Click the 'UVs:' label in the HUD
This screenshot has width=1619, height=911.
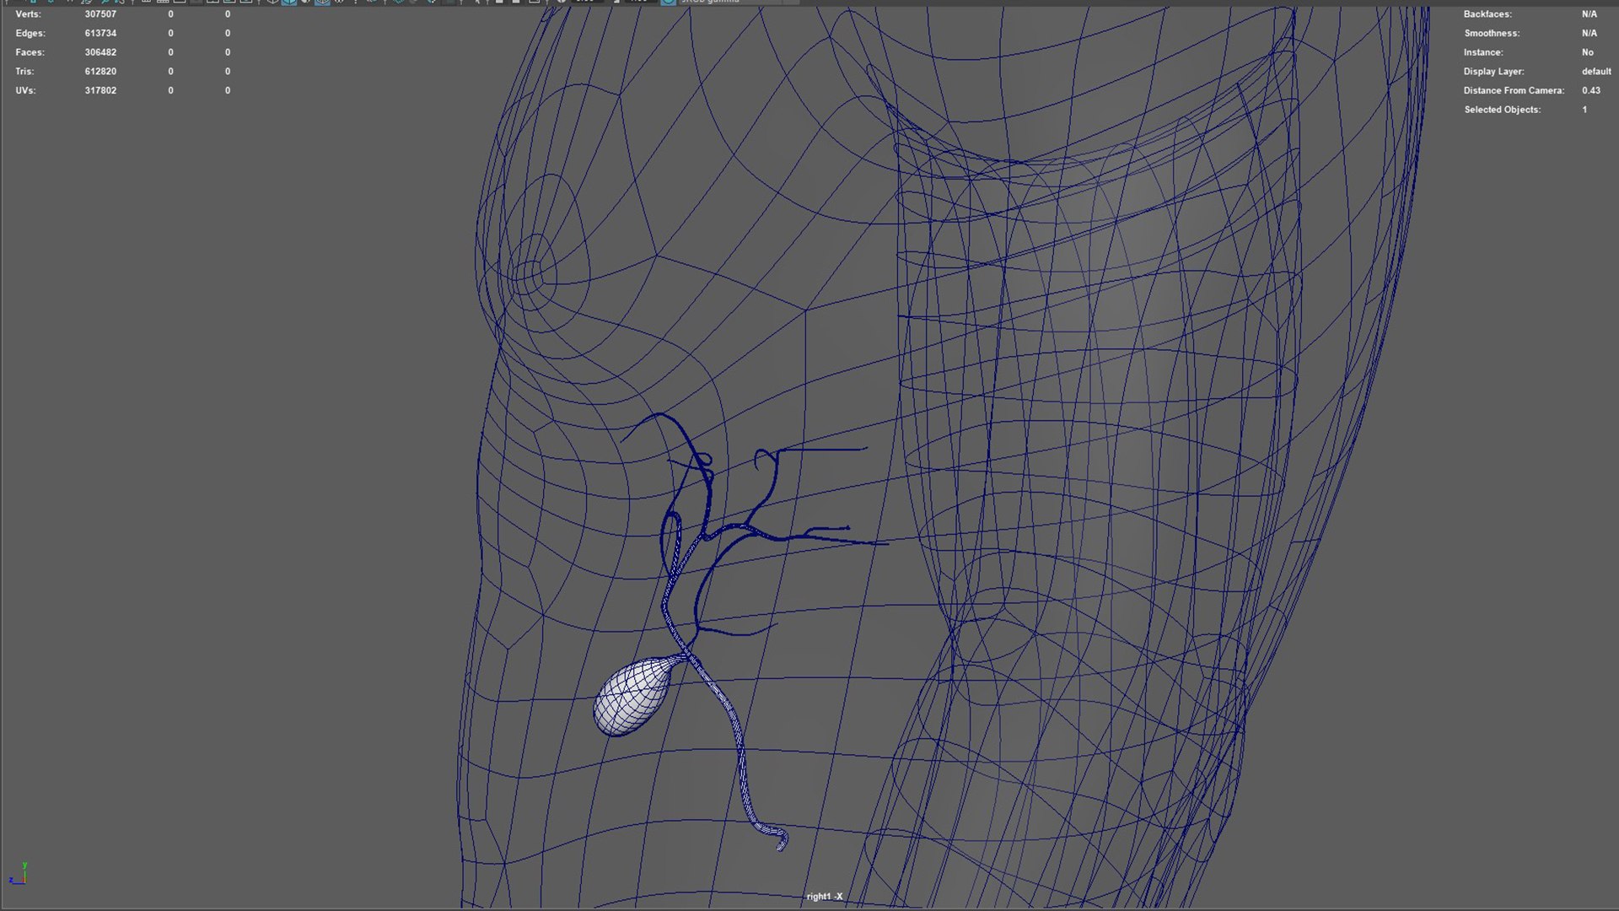[25, 90]
